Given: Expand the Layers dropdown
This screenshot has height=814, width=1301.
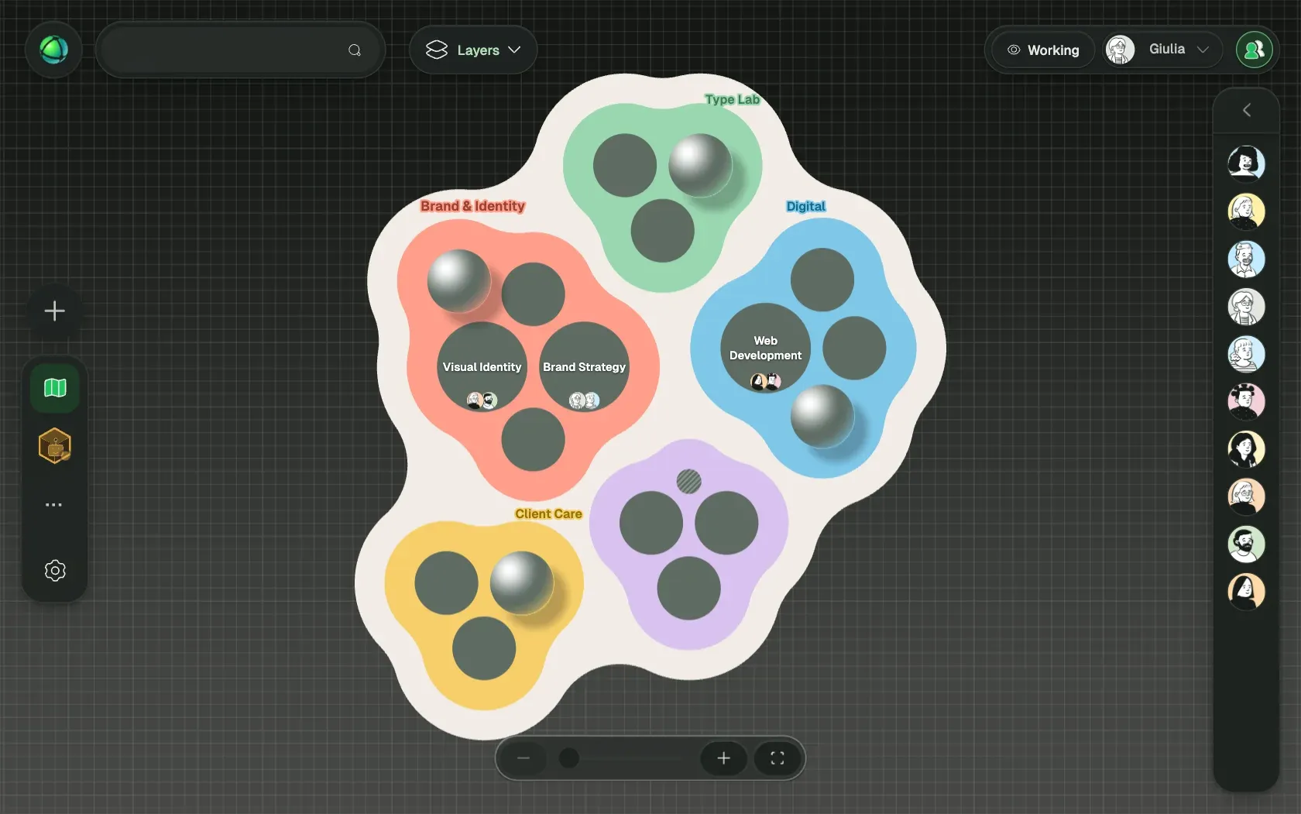Looking at the screenshot, I should point(473,50).
